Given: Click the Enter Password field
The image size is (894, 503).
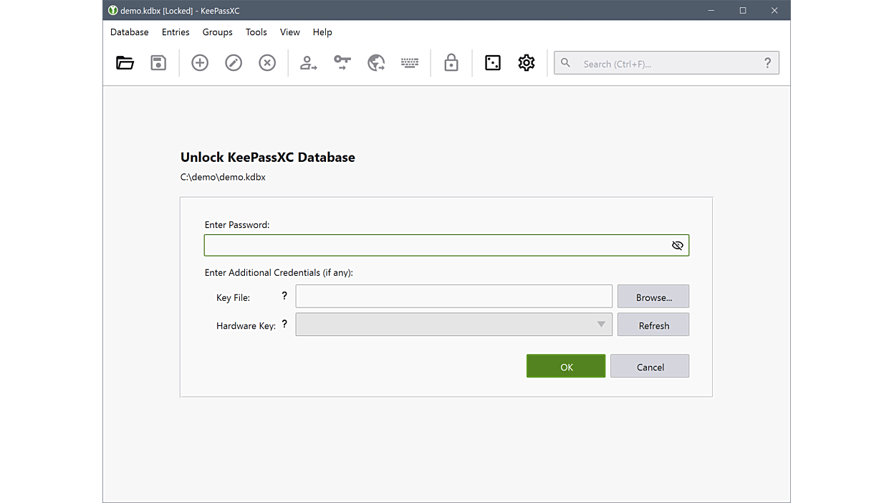Looking at the screenshot, I should tap(436, 246).
